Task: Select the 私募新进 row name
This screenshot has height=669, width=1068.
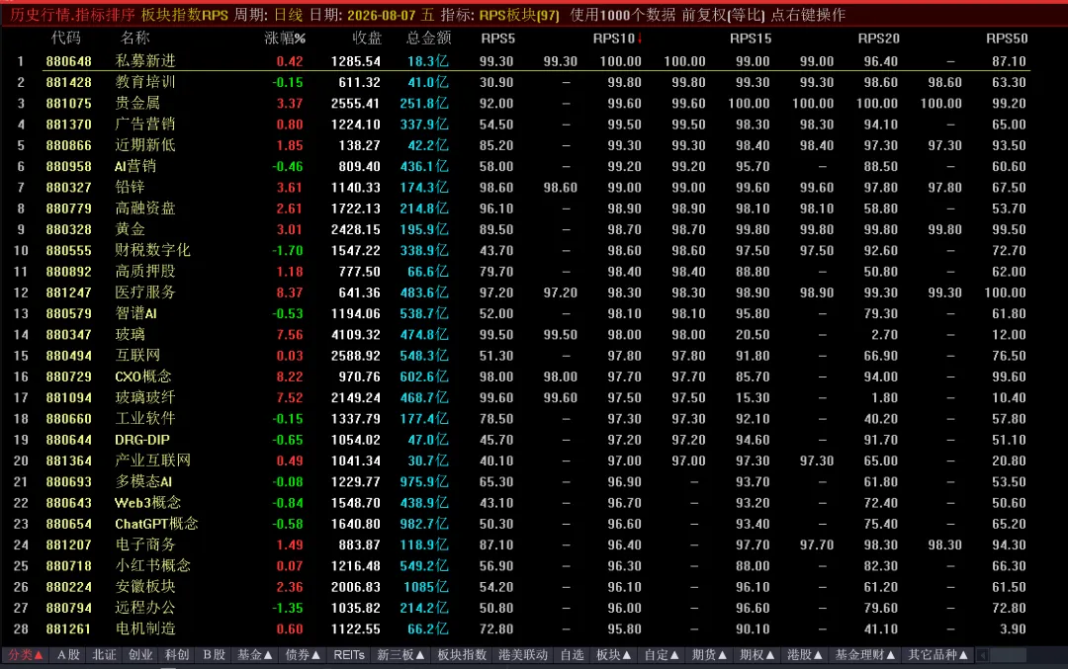Action: click(x=145, y=61)
